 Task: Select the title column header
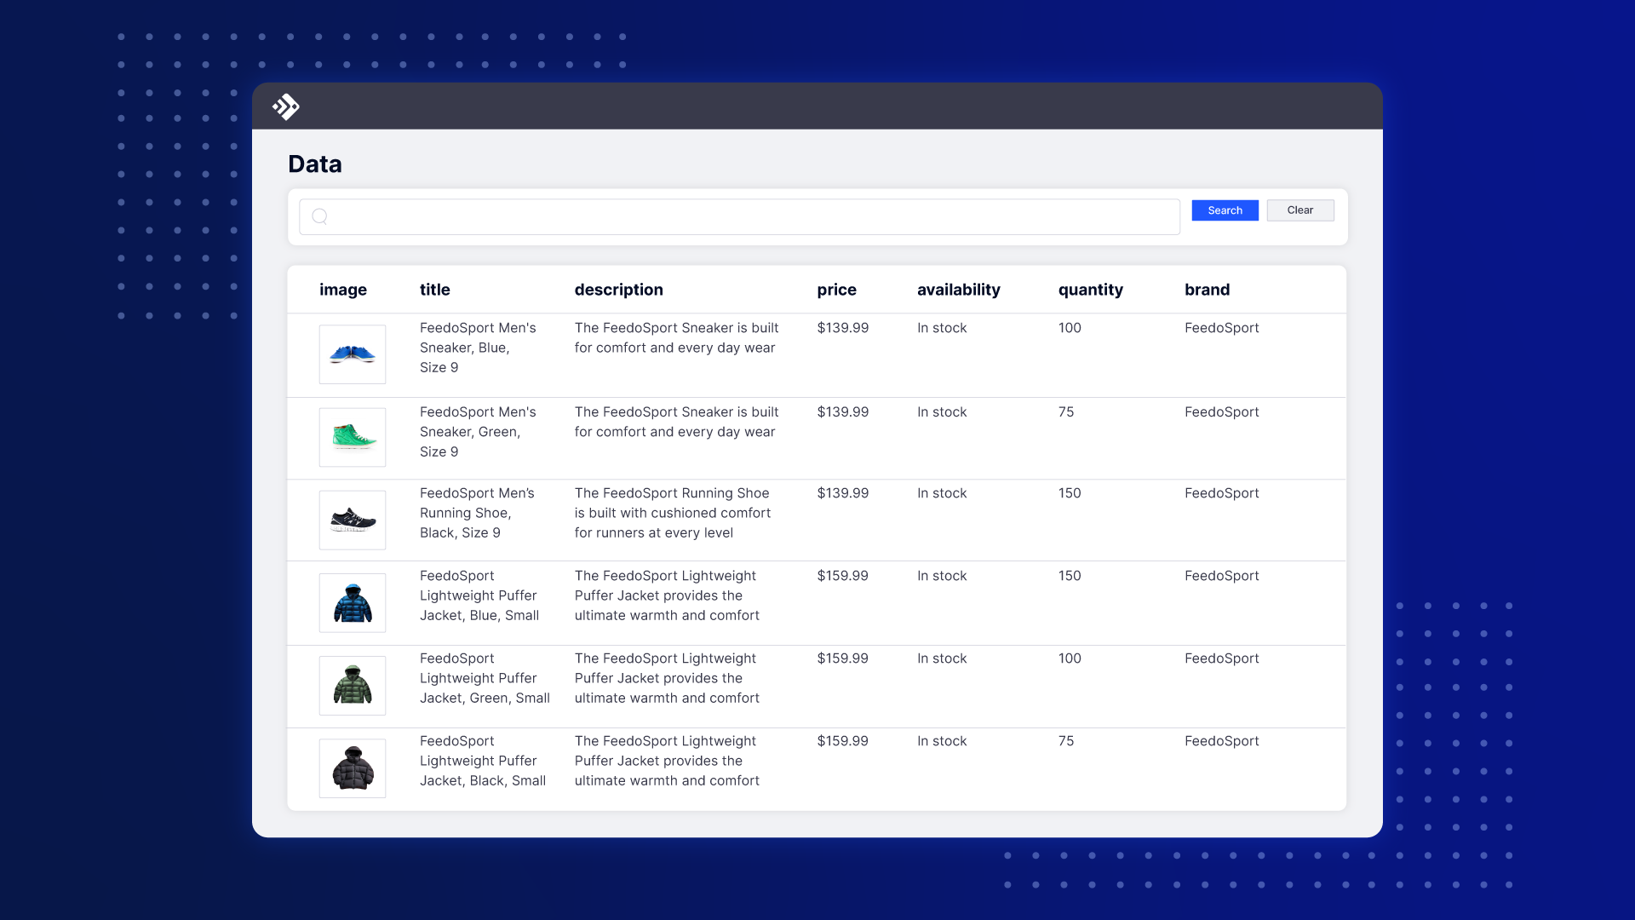point(433,290)
